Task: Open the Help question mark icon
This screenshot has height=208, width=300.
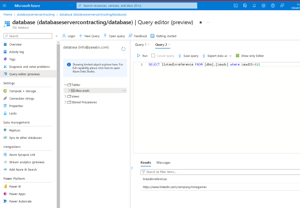Action: coord(273,6)
